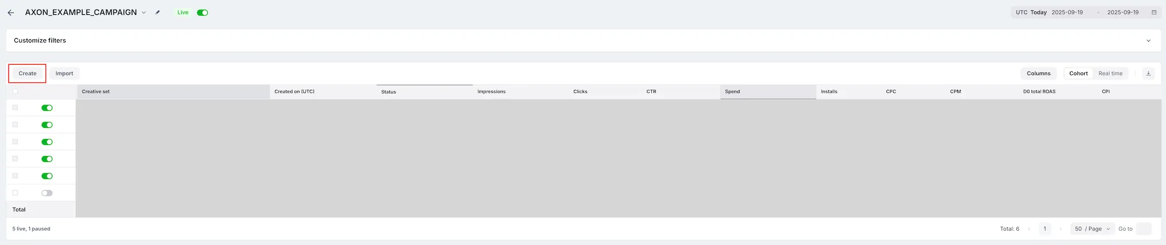Open the Columns settings button
Screen dimensions: 1166x245
tap(1038, 73)
